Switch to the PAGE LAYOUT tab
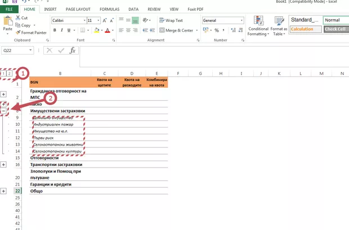The image size is (349, 230). (x=78, y=10)
